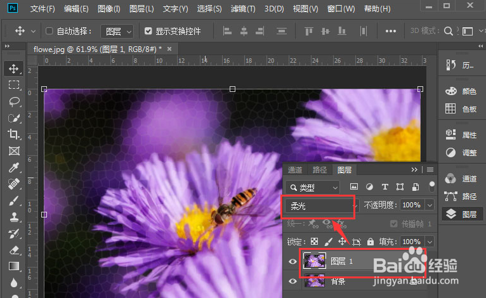Open the 色板 panel button

click(461, 108)
